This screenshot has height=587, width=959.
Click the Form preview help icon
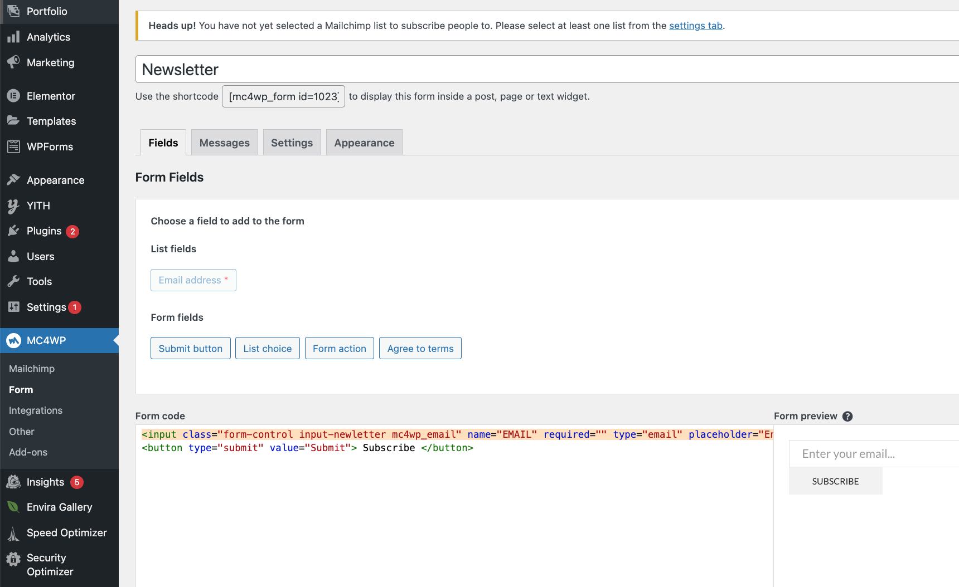tap(847, 416)
